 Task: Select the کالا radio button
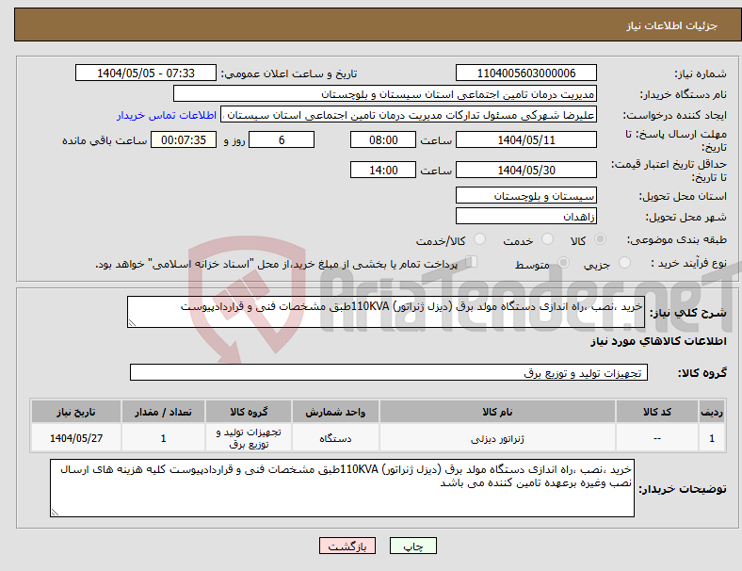[600, 239]
